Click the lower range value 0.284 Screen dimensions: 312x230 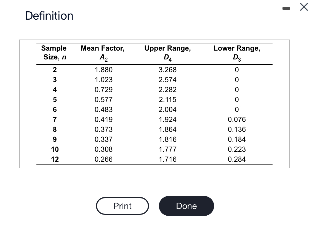point(236,160)
